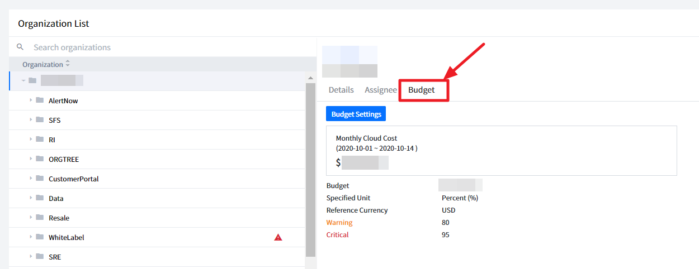Viewport: 699px width, 269px height.
Task: Click the CustomerPortal folder icon
Action: [40, 179]
